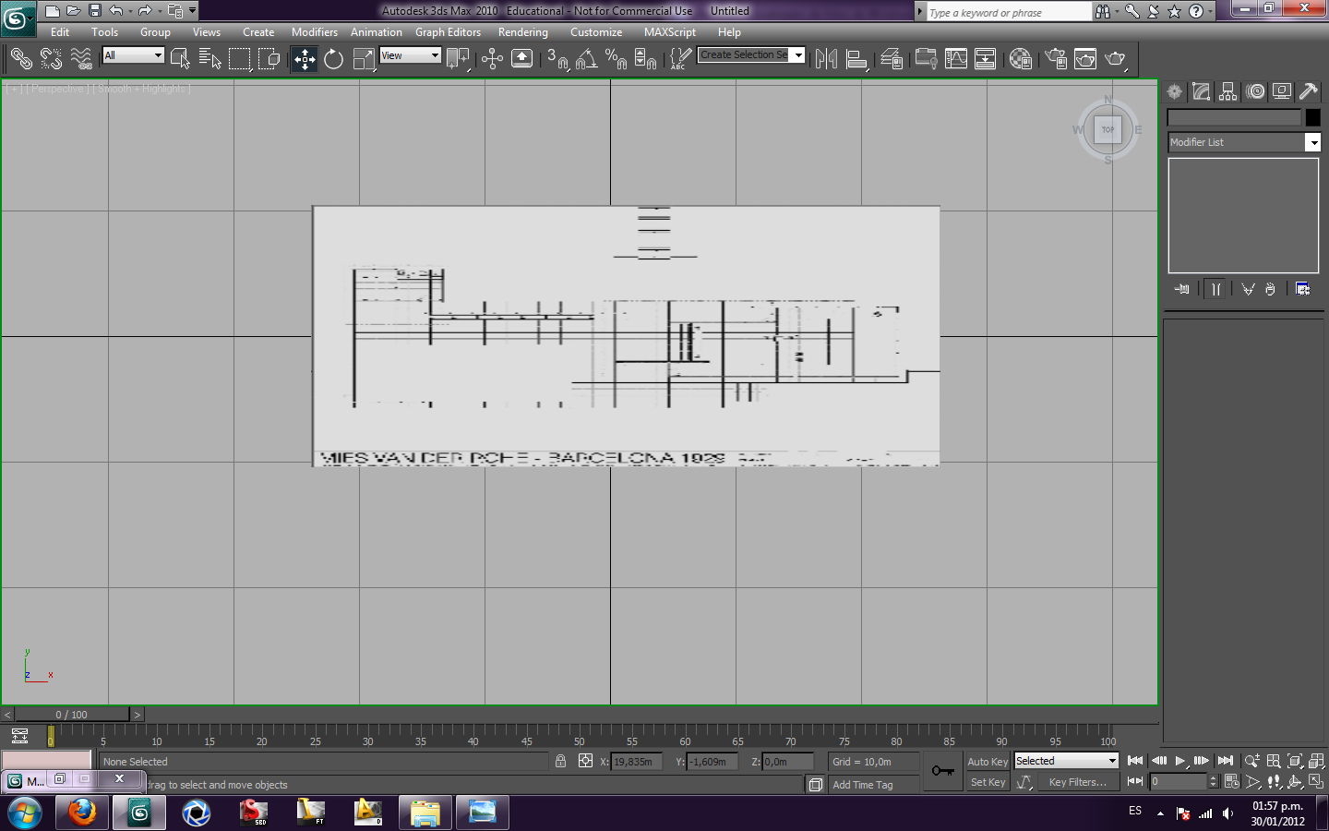Viewport: 1329px width, 831px height.
Task: Open the Graph Editors menu
Action: (448, 32)
